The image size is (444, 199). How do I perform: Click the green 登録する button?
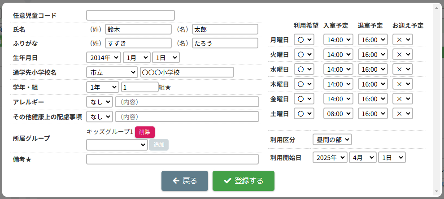pyautogui.click(x=243, y=181)
